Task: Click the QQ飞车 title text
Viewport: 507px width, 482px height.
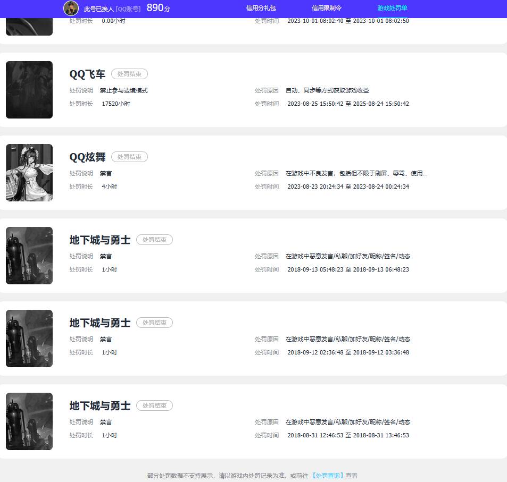Action: click(87, 74)
